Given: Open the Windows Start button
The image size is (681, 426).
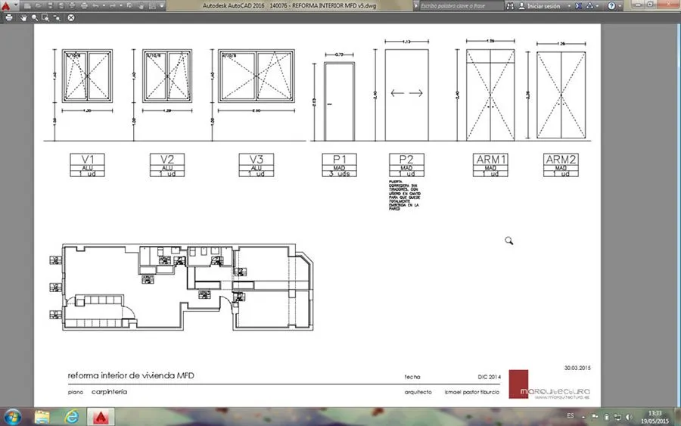Looking at the screenshot, I should (13, 417).
